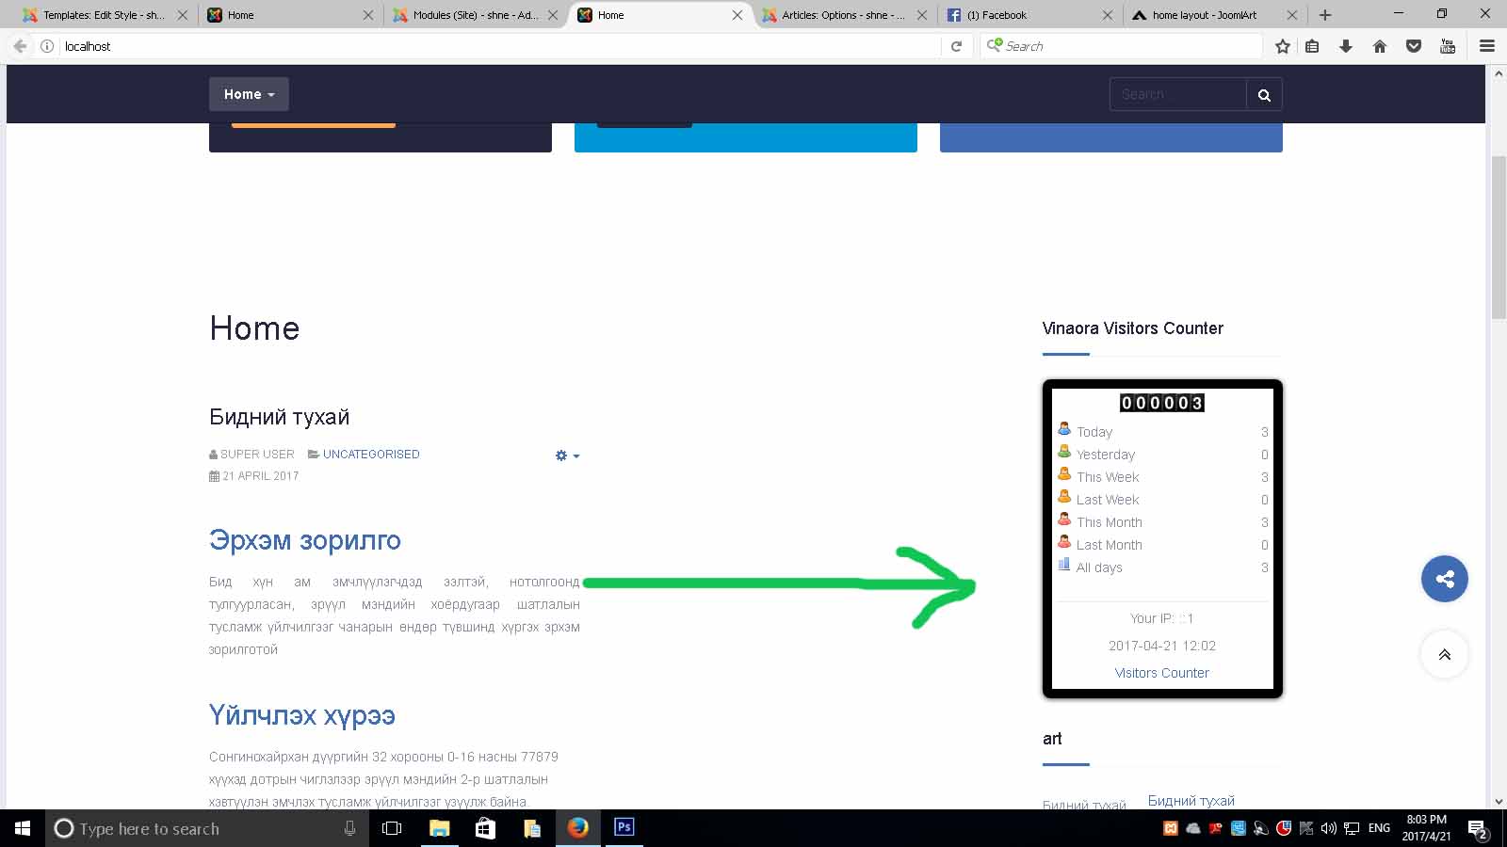Close the home layout - JoomlArt tab
The width and height of the screenshot is (1507, 847).
pos(1291,15)
